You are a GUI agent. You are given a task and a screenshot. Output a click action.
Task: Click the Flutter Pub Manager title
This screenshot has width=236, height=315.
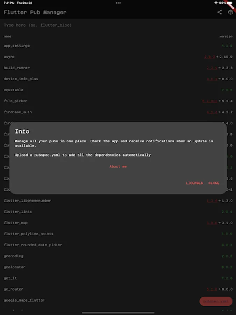[x=35, y=12]
